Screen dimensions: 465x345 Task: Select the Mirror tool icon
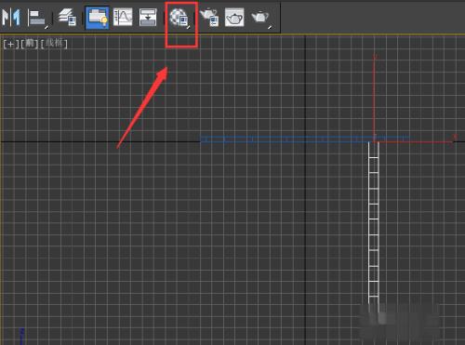point(11,17)
